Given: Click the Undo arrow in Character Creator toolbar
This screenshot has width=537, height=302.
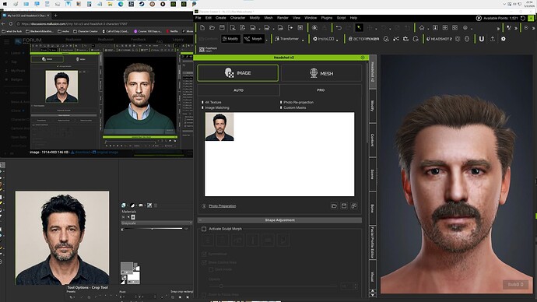Looking at the screenshot, I should pyautogui.click(x=339, y=28).
